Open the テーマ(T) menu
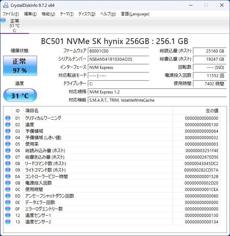 (x=67, y=14)
